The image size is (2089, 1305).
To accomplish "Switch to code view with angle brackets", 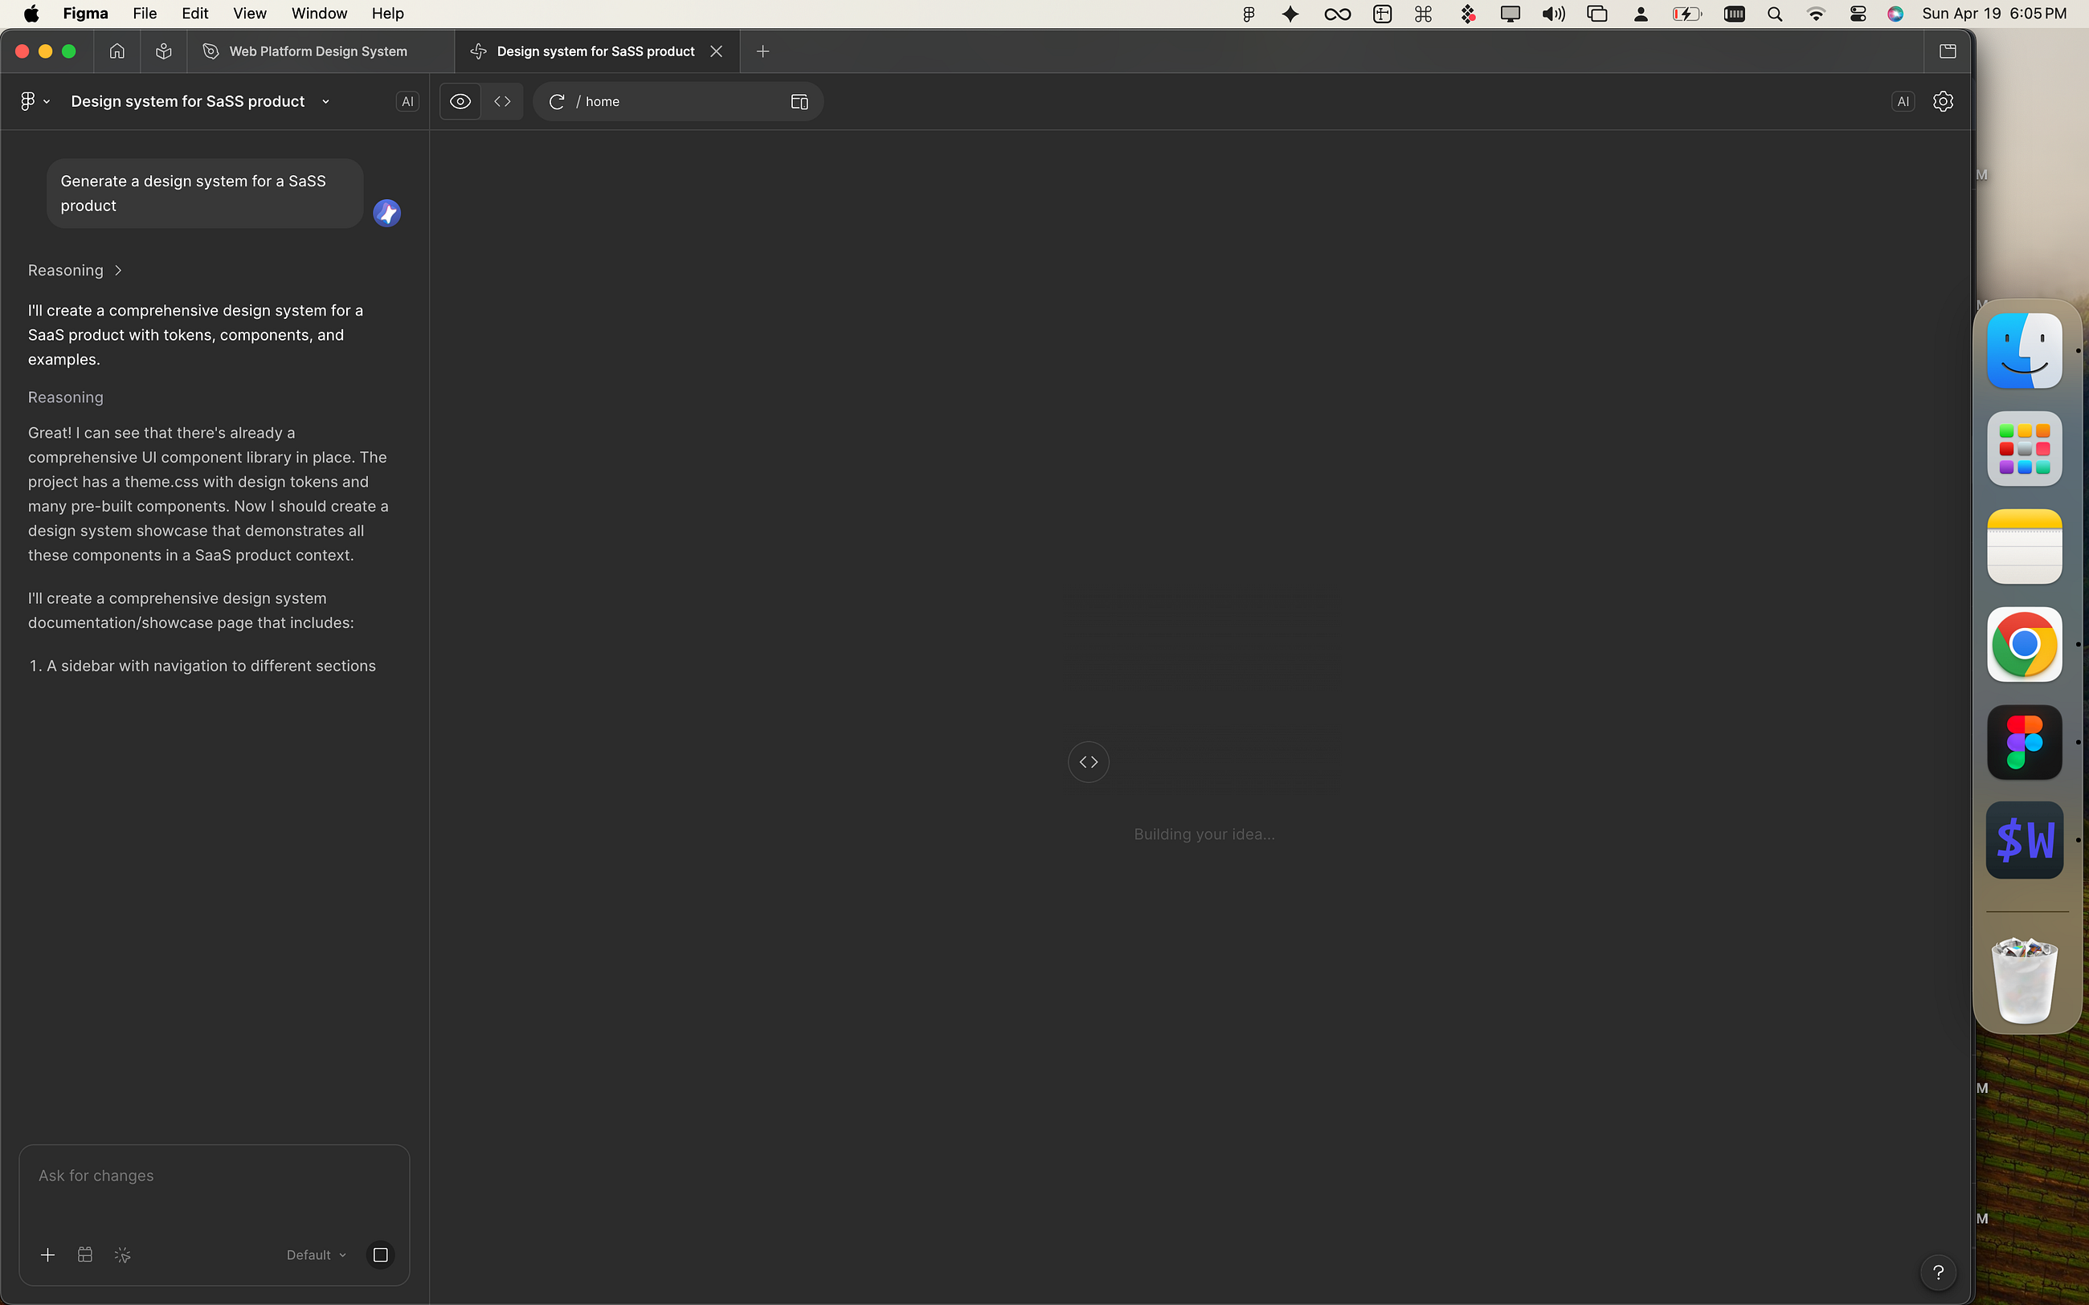I will click(502, 101).
